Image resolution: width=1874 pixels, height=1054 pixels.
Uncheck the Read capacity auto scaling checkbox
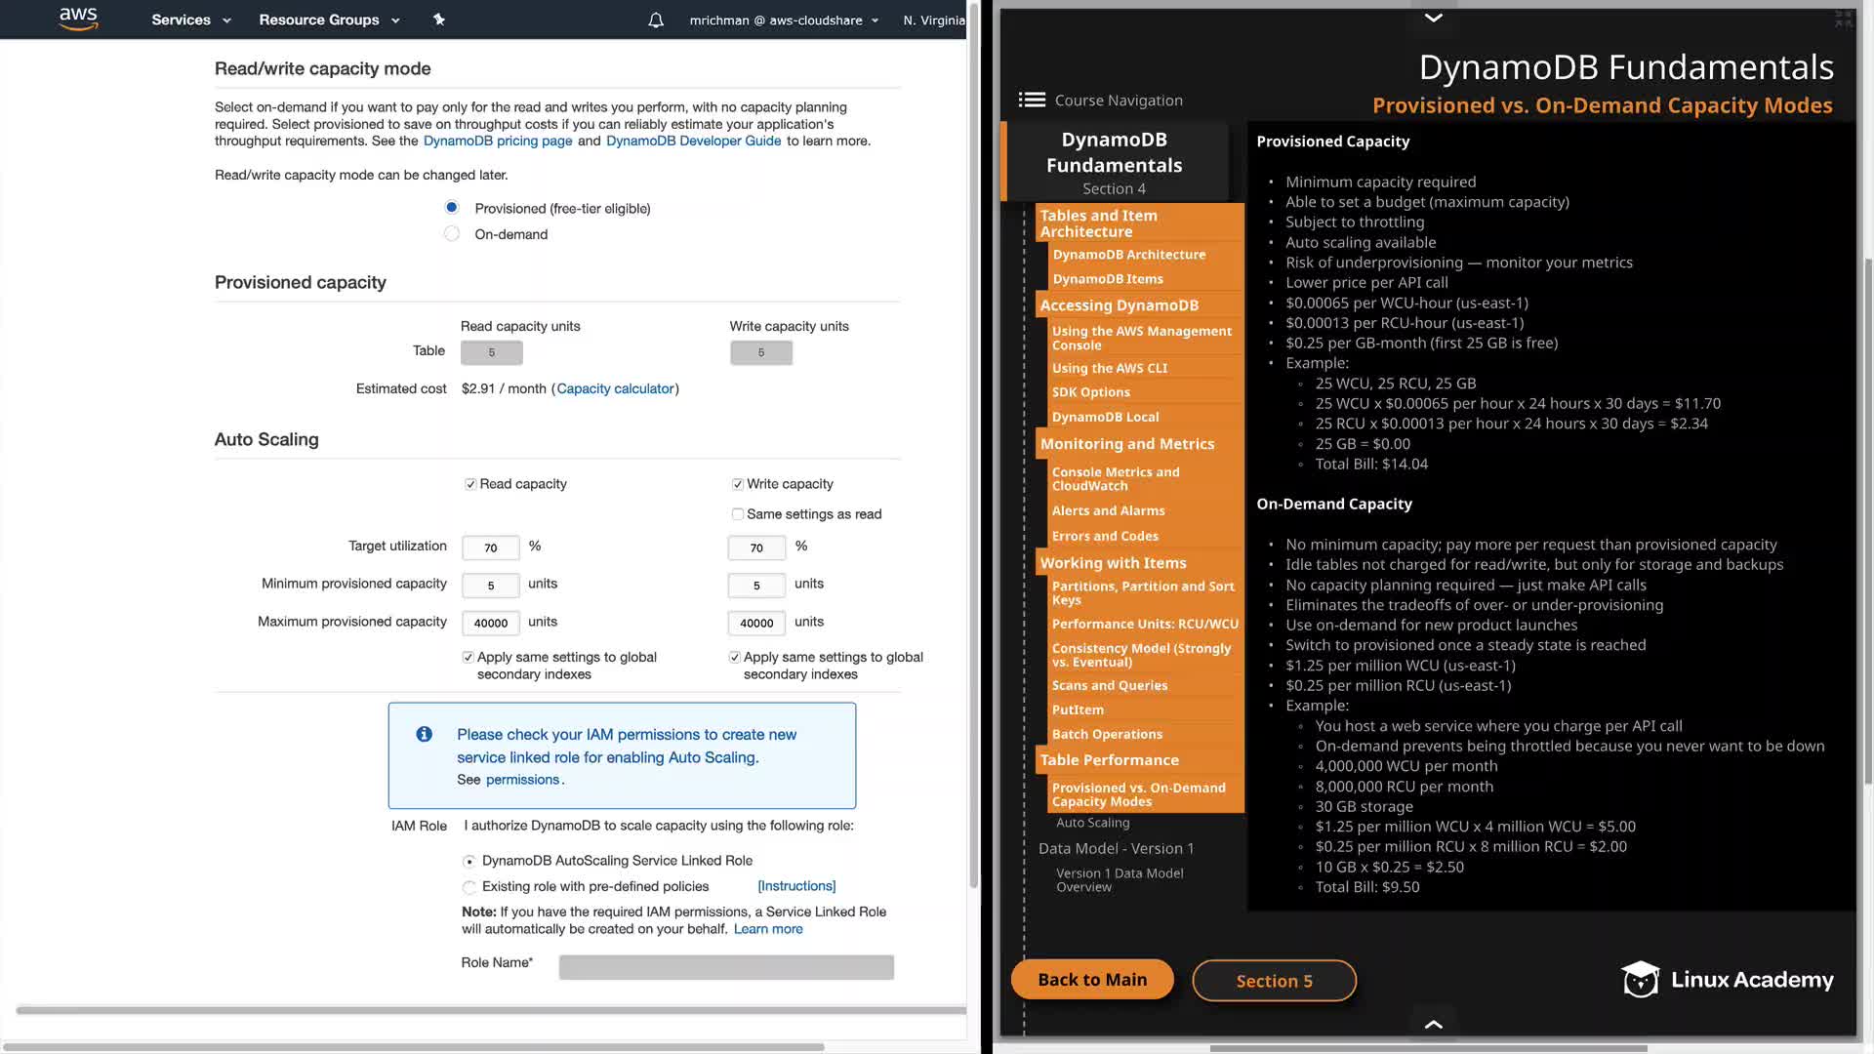pos(470,484)
